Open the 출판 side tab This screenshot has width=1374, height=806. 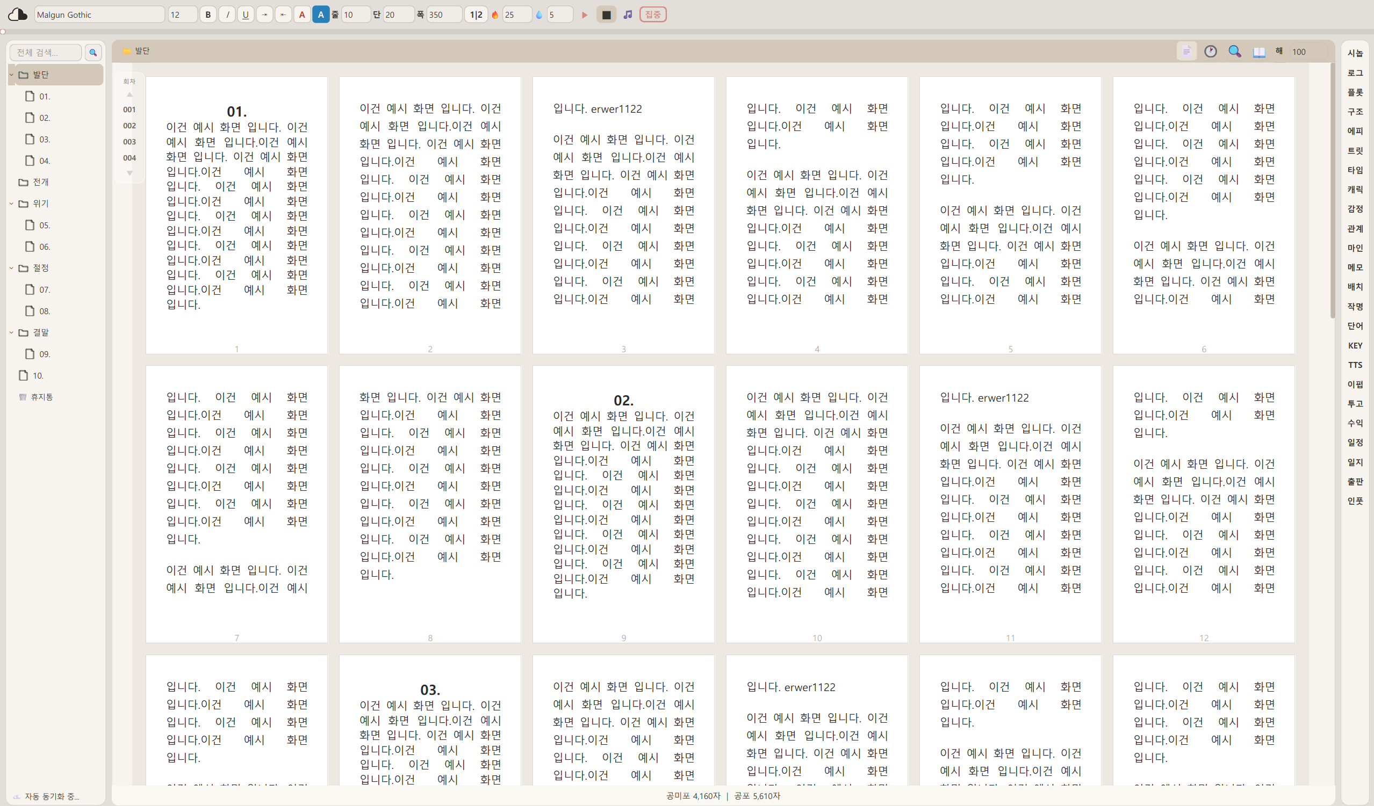(1355, 481)
